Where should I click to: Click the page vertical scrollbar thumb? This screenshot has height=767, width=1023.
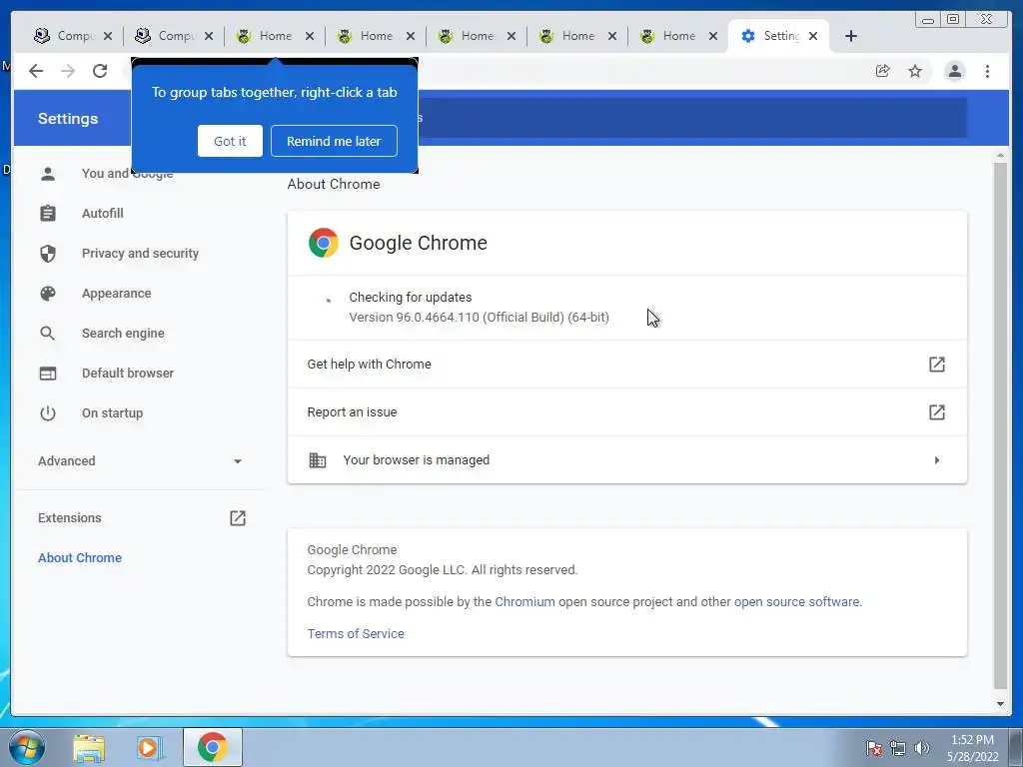coord(1000,423)
